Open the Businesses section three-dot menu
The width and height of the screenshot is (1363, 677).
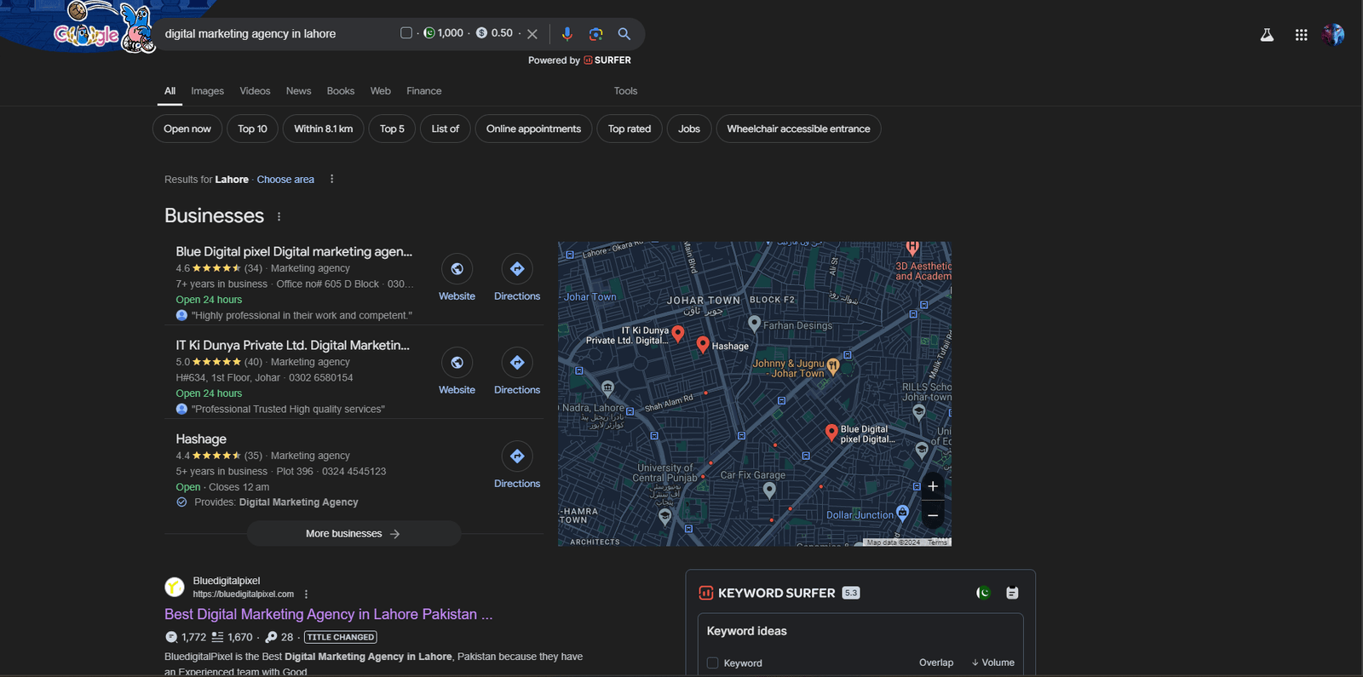[x=279, y=216]
